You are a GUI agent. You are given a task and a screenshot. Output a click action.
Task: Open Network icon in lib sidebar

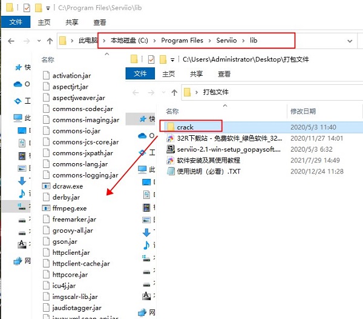18,261
